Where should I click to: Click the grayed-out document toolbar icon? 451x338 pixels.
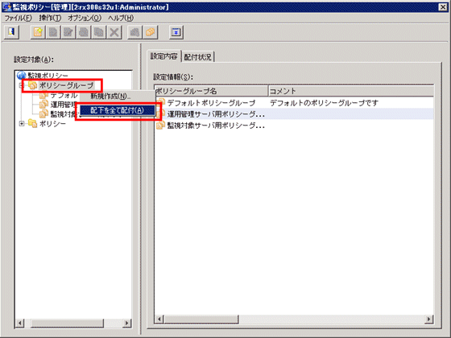point(53,32)
